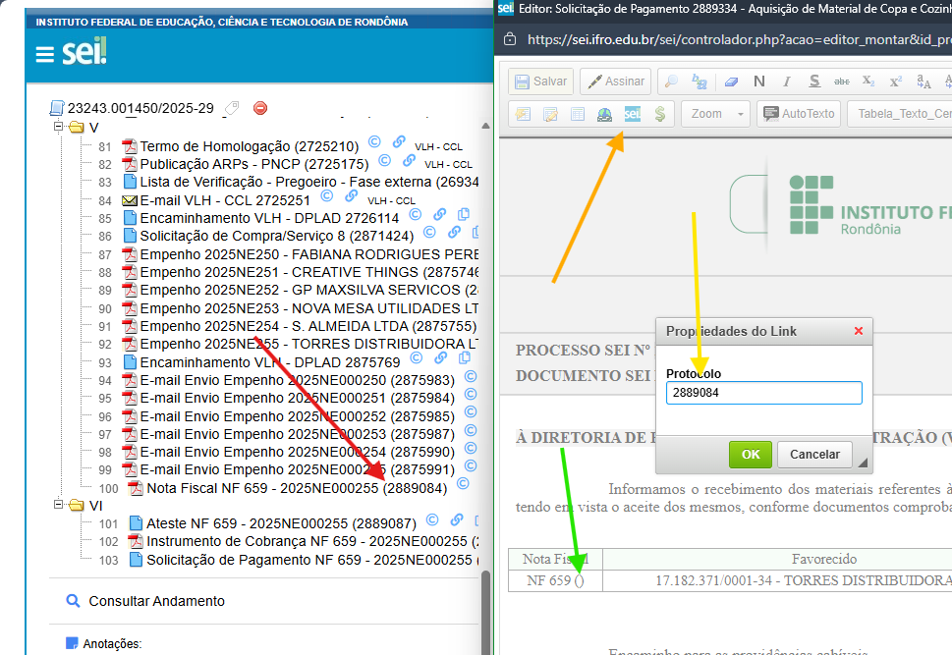952x655 pixels.
Task: Open the AutoTexto tool
Action: click(x=798, y=114)
